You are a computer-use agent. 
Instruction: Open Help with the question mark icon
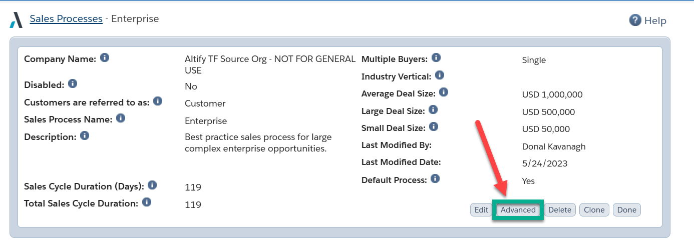point(635,20)
